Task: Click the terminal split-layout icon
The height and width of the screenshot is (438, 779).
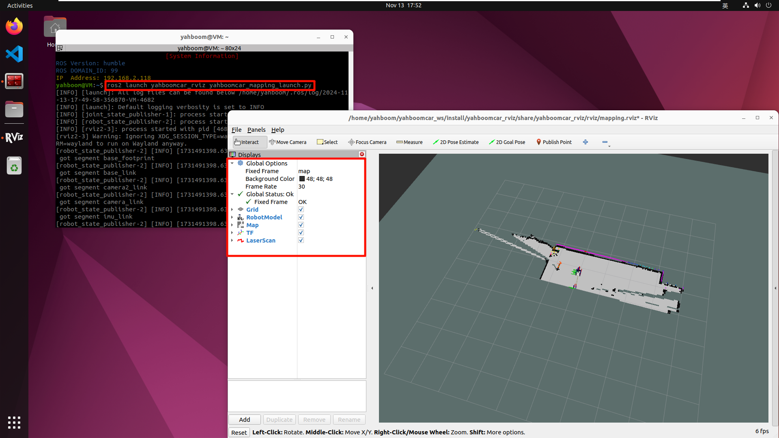Action: [60, 48]
